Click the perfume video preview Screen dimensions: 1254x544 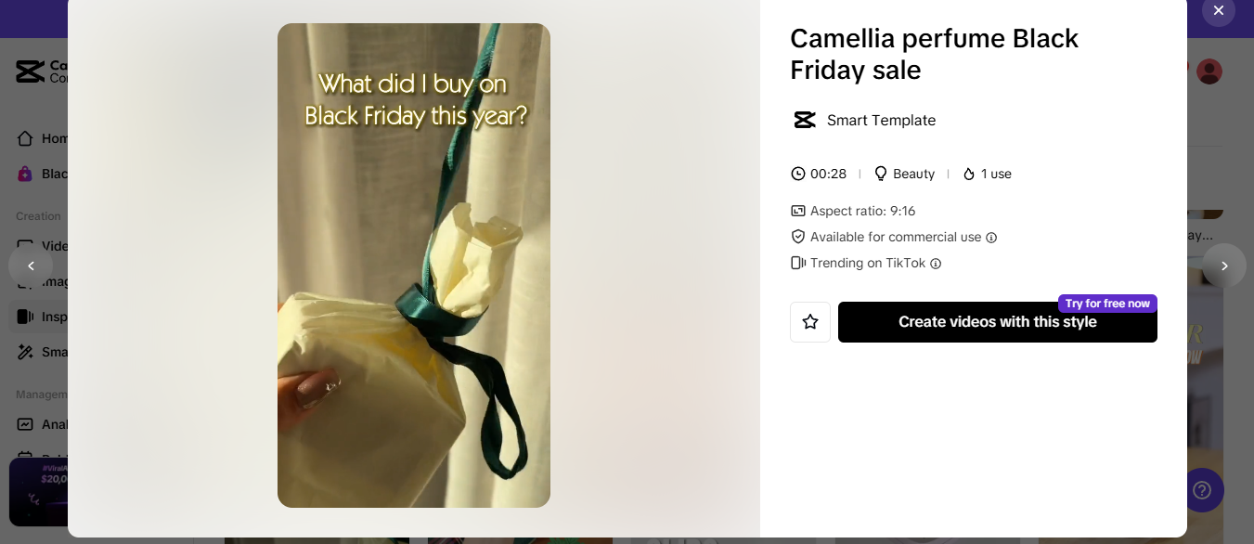[x=414, y=266]
